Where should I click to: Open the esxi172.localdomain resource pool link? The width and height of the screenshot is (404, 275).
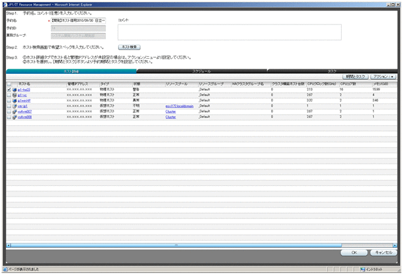tap(179, 106)
